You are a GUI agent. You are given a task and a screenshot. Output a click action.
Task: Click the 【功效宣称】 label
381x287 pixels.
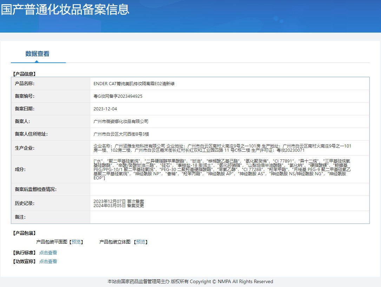[x=24, y=261]
